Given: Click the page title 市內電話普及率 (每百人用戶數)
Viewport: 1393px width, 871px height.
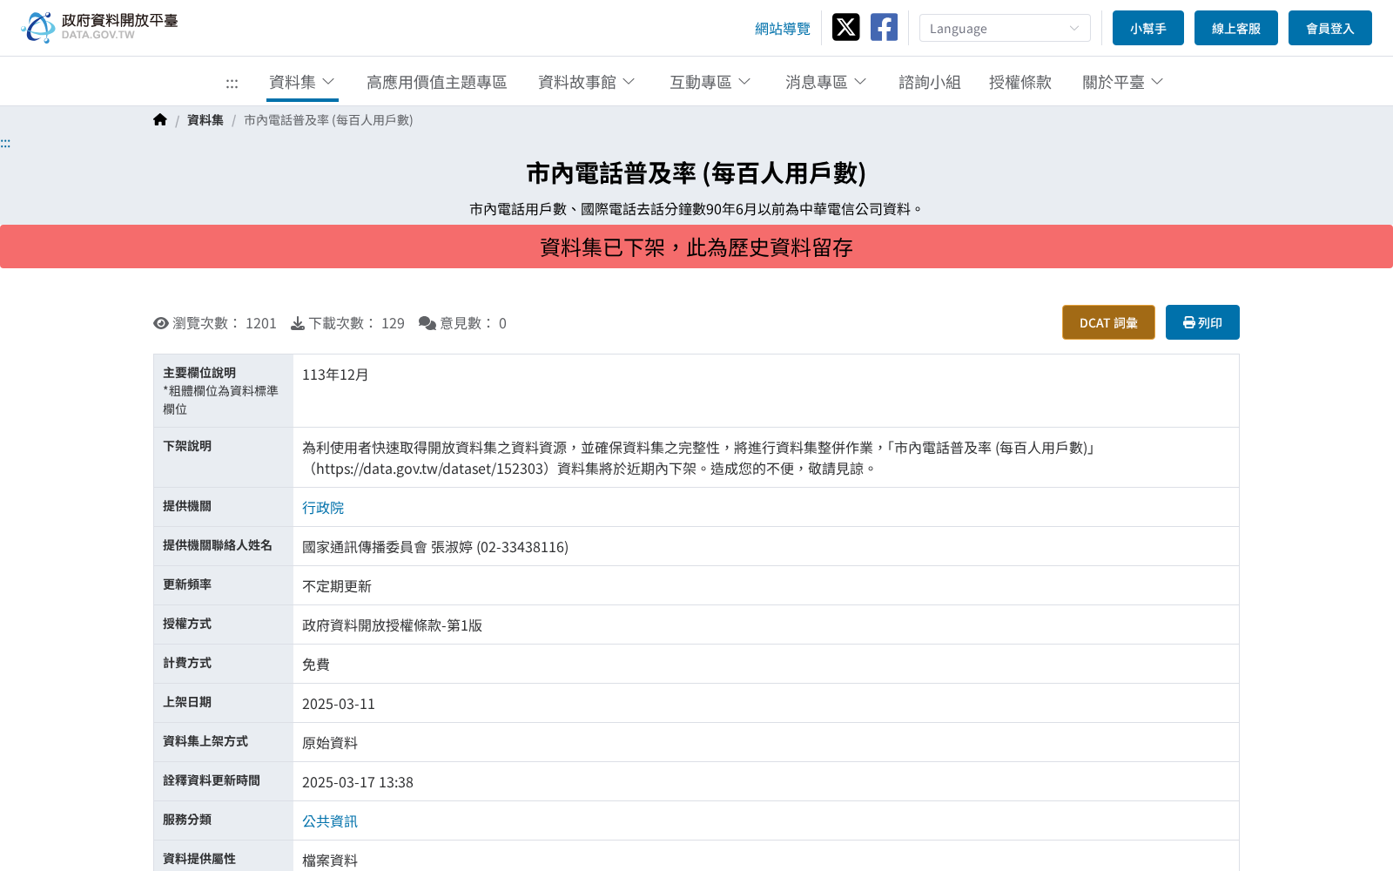Looking at the screenshot, I should point(696,173).
